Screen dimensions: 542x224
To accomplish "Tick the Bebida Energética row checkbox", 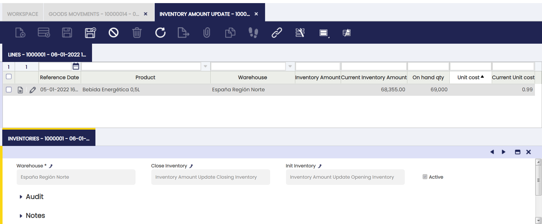I will 9,90.
